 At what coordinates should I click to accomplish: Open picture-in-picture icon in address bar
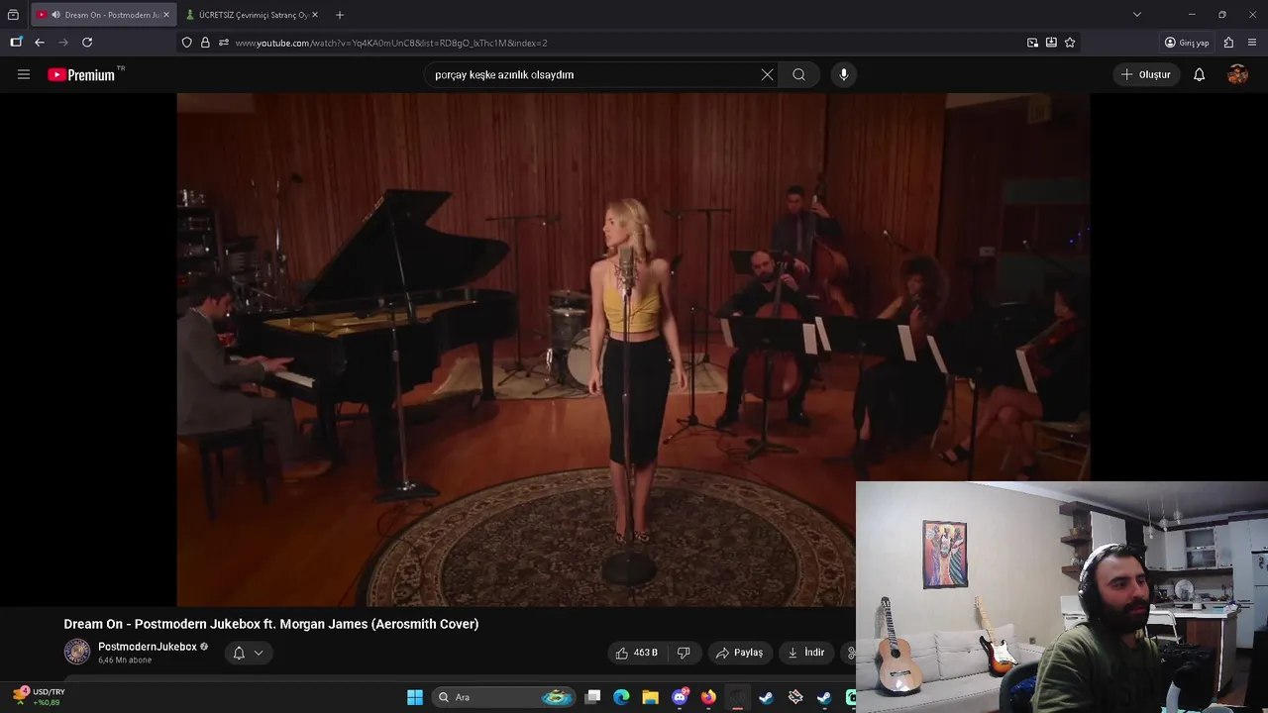[x=1033, y=43]
